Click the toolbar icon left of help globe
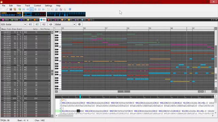Viewport: 218px width, 122px height. [65, 9]
